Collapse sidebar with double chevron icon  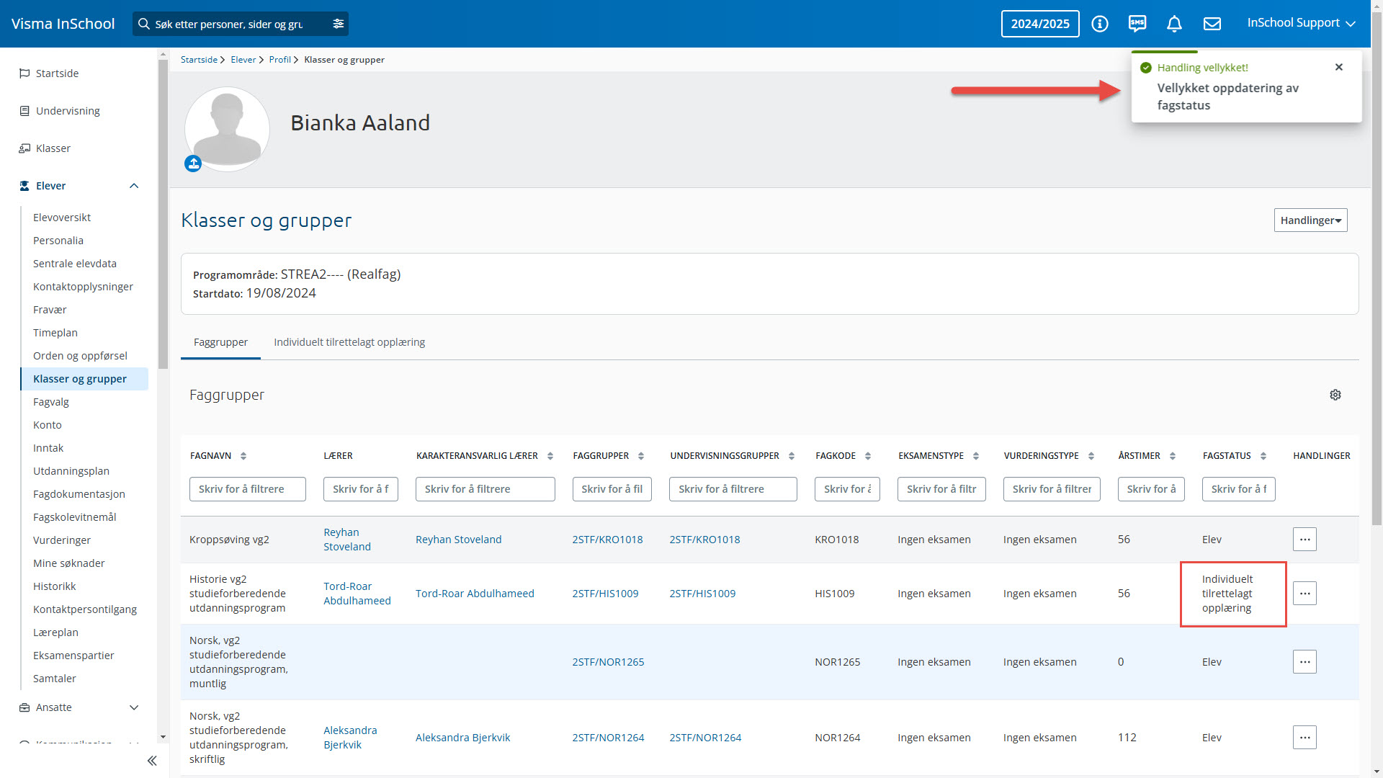pyautogui.click(x=152, y=761)
